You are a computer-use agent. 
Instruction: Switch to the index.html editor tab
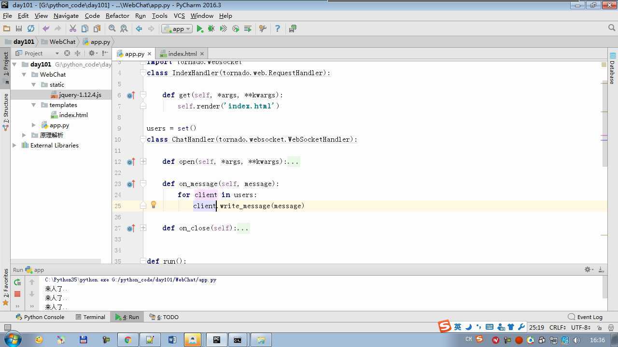pos(182,54)
